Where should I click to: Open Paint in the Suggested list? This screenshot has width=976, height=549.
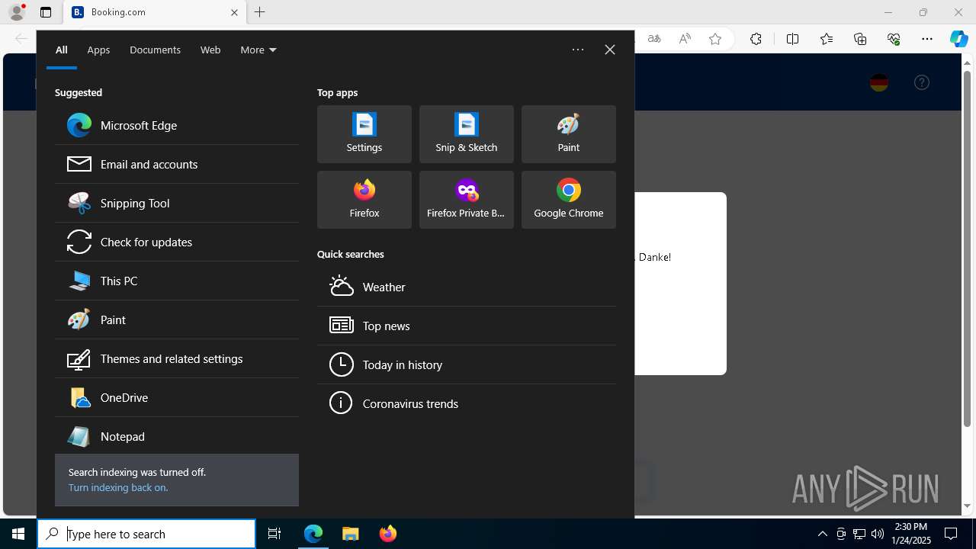(x=177, y=319)
